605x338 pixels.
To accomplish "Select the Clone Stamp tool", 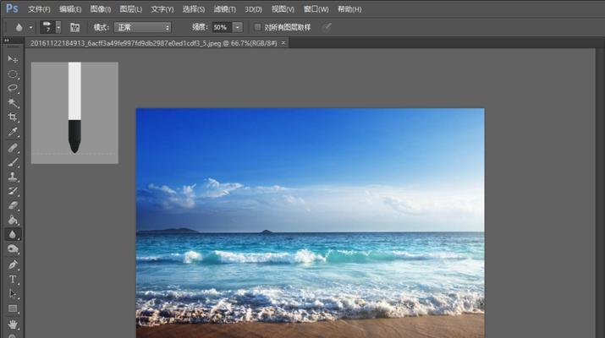I will [x=13, y=177].
